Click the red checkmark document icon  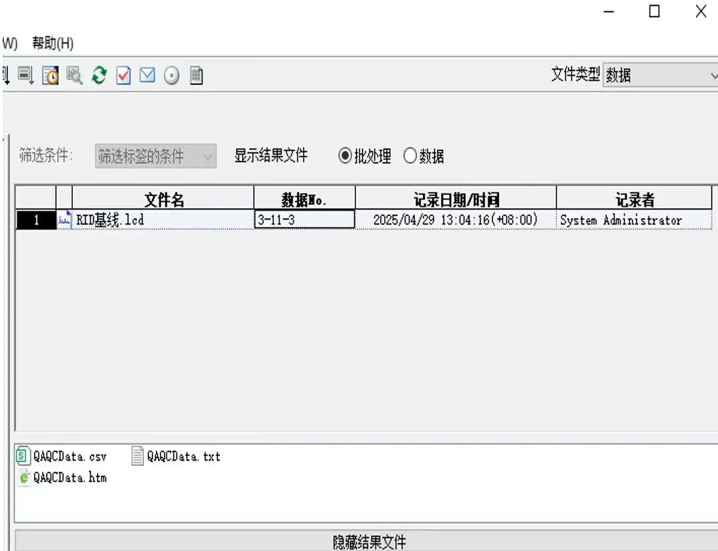(x=124, y=76)
